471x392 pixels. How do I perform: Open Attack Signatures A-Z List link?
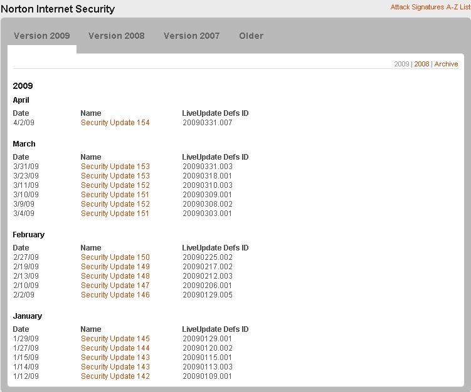[430, 7]
